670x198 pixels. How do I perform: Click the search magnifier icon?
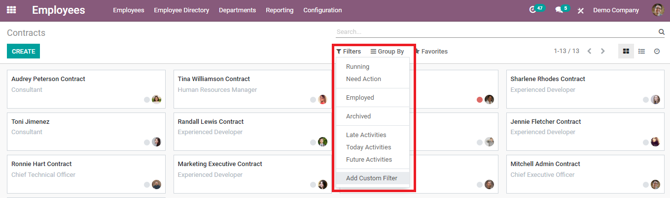pos(662,32)
